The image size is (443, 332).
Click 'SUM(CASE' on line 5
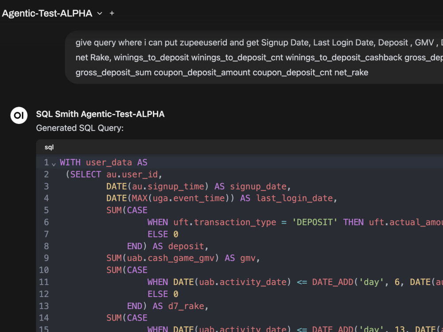tap(127, 210)
